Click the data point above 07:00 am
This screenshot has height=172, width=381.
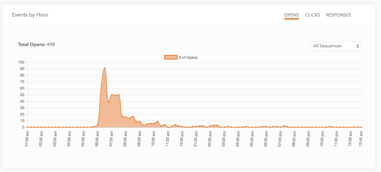[112, 95]
